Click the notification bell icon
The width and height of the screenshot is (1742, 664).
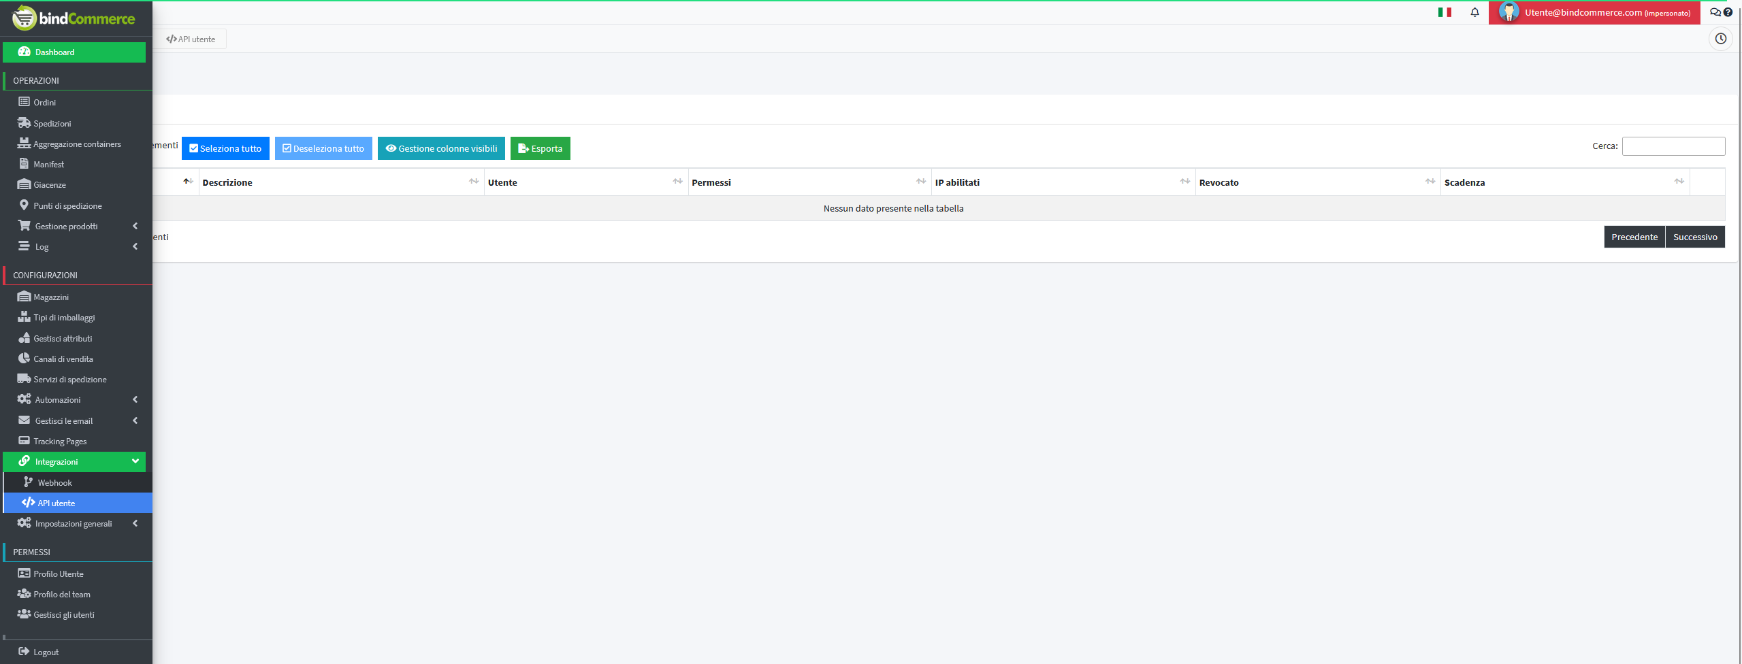1474,12
